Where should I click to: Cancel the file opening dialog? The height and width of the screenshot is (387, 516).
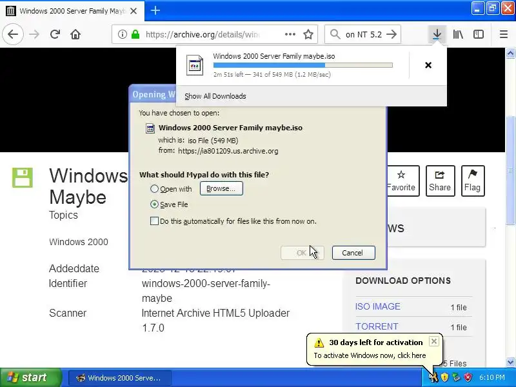point(353,253)
